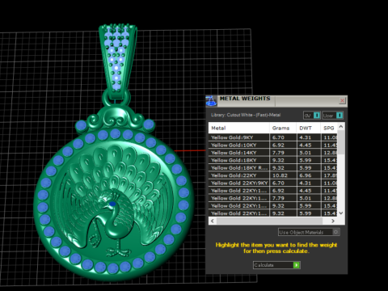388x291 pixels.
Task: Click the horizontal scroll-right arrow
Action: (333, 221)
